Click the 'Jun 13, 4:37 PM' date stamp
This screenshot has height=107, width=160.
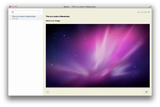pos(143,12)
